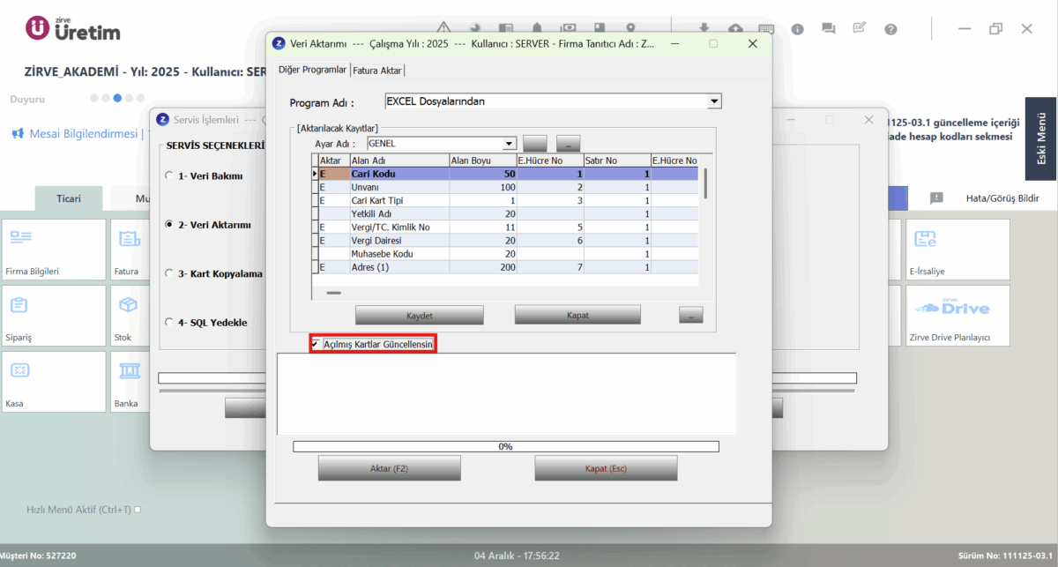
Task: Open the chat messages icon in toolbar
Action: 828,29
